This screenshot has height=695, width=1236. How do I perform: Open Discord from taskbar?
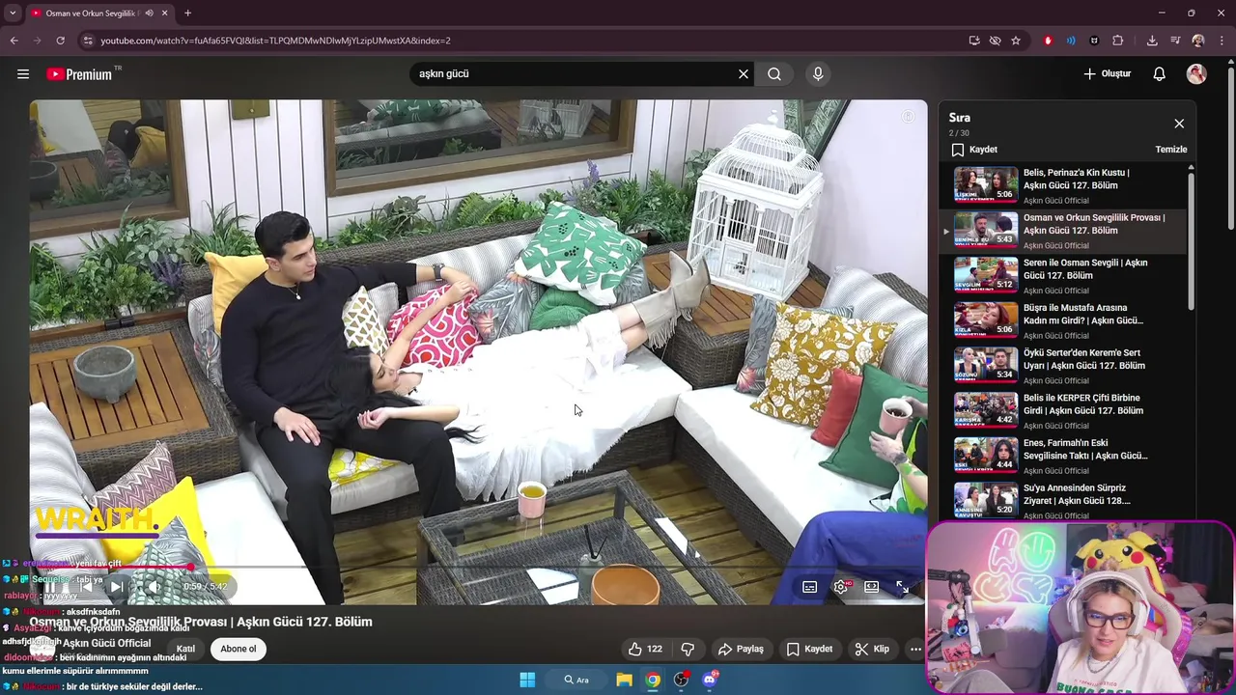click(710, 680)
